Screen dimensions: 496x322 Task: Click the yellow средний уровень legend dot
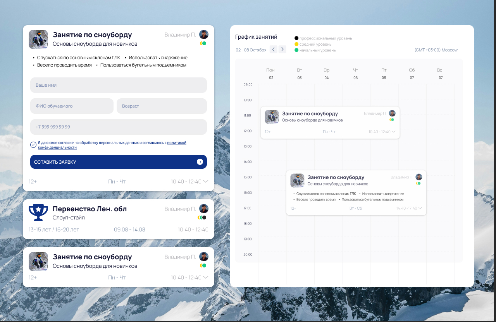click(x=296, y=44)
